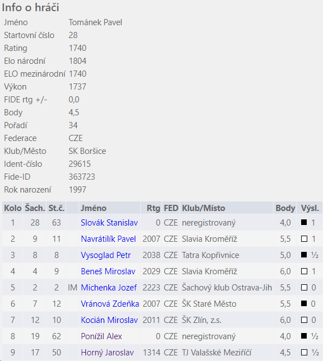Click black piece icon in round 8
Screen dimensions: 323x361
tap(304, 336)
